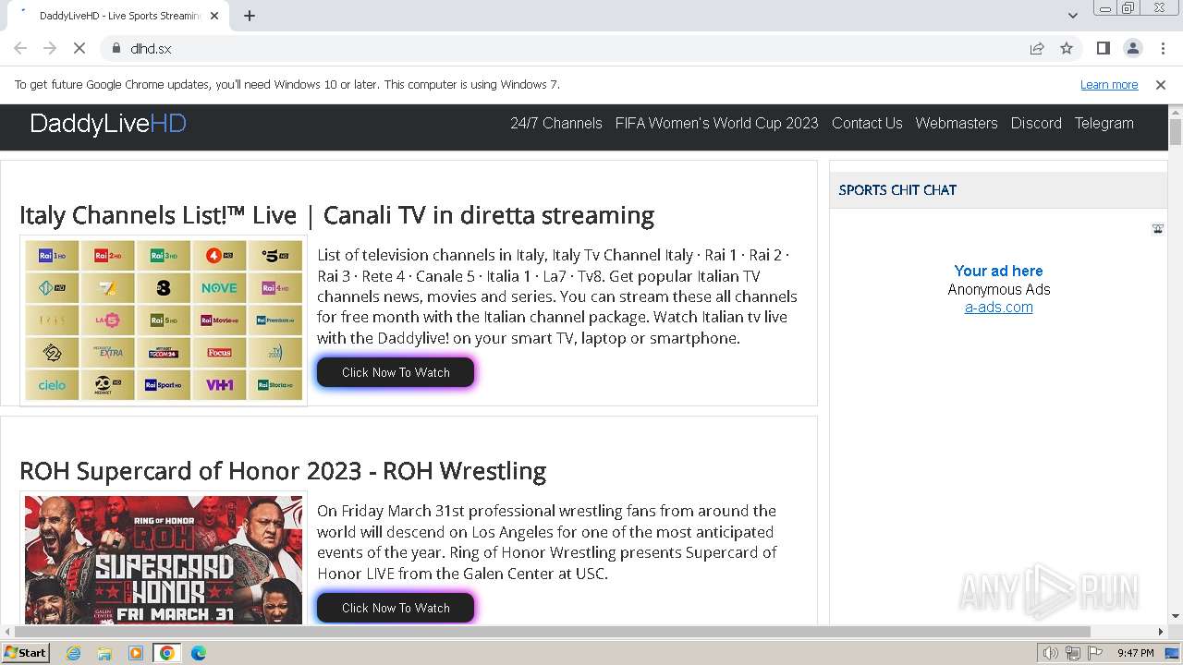Image resolution: width=1183 pixels, height=665 pixels.
Task: Click the Anonymous Ads text
Action: point(999,289)
